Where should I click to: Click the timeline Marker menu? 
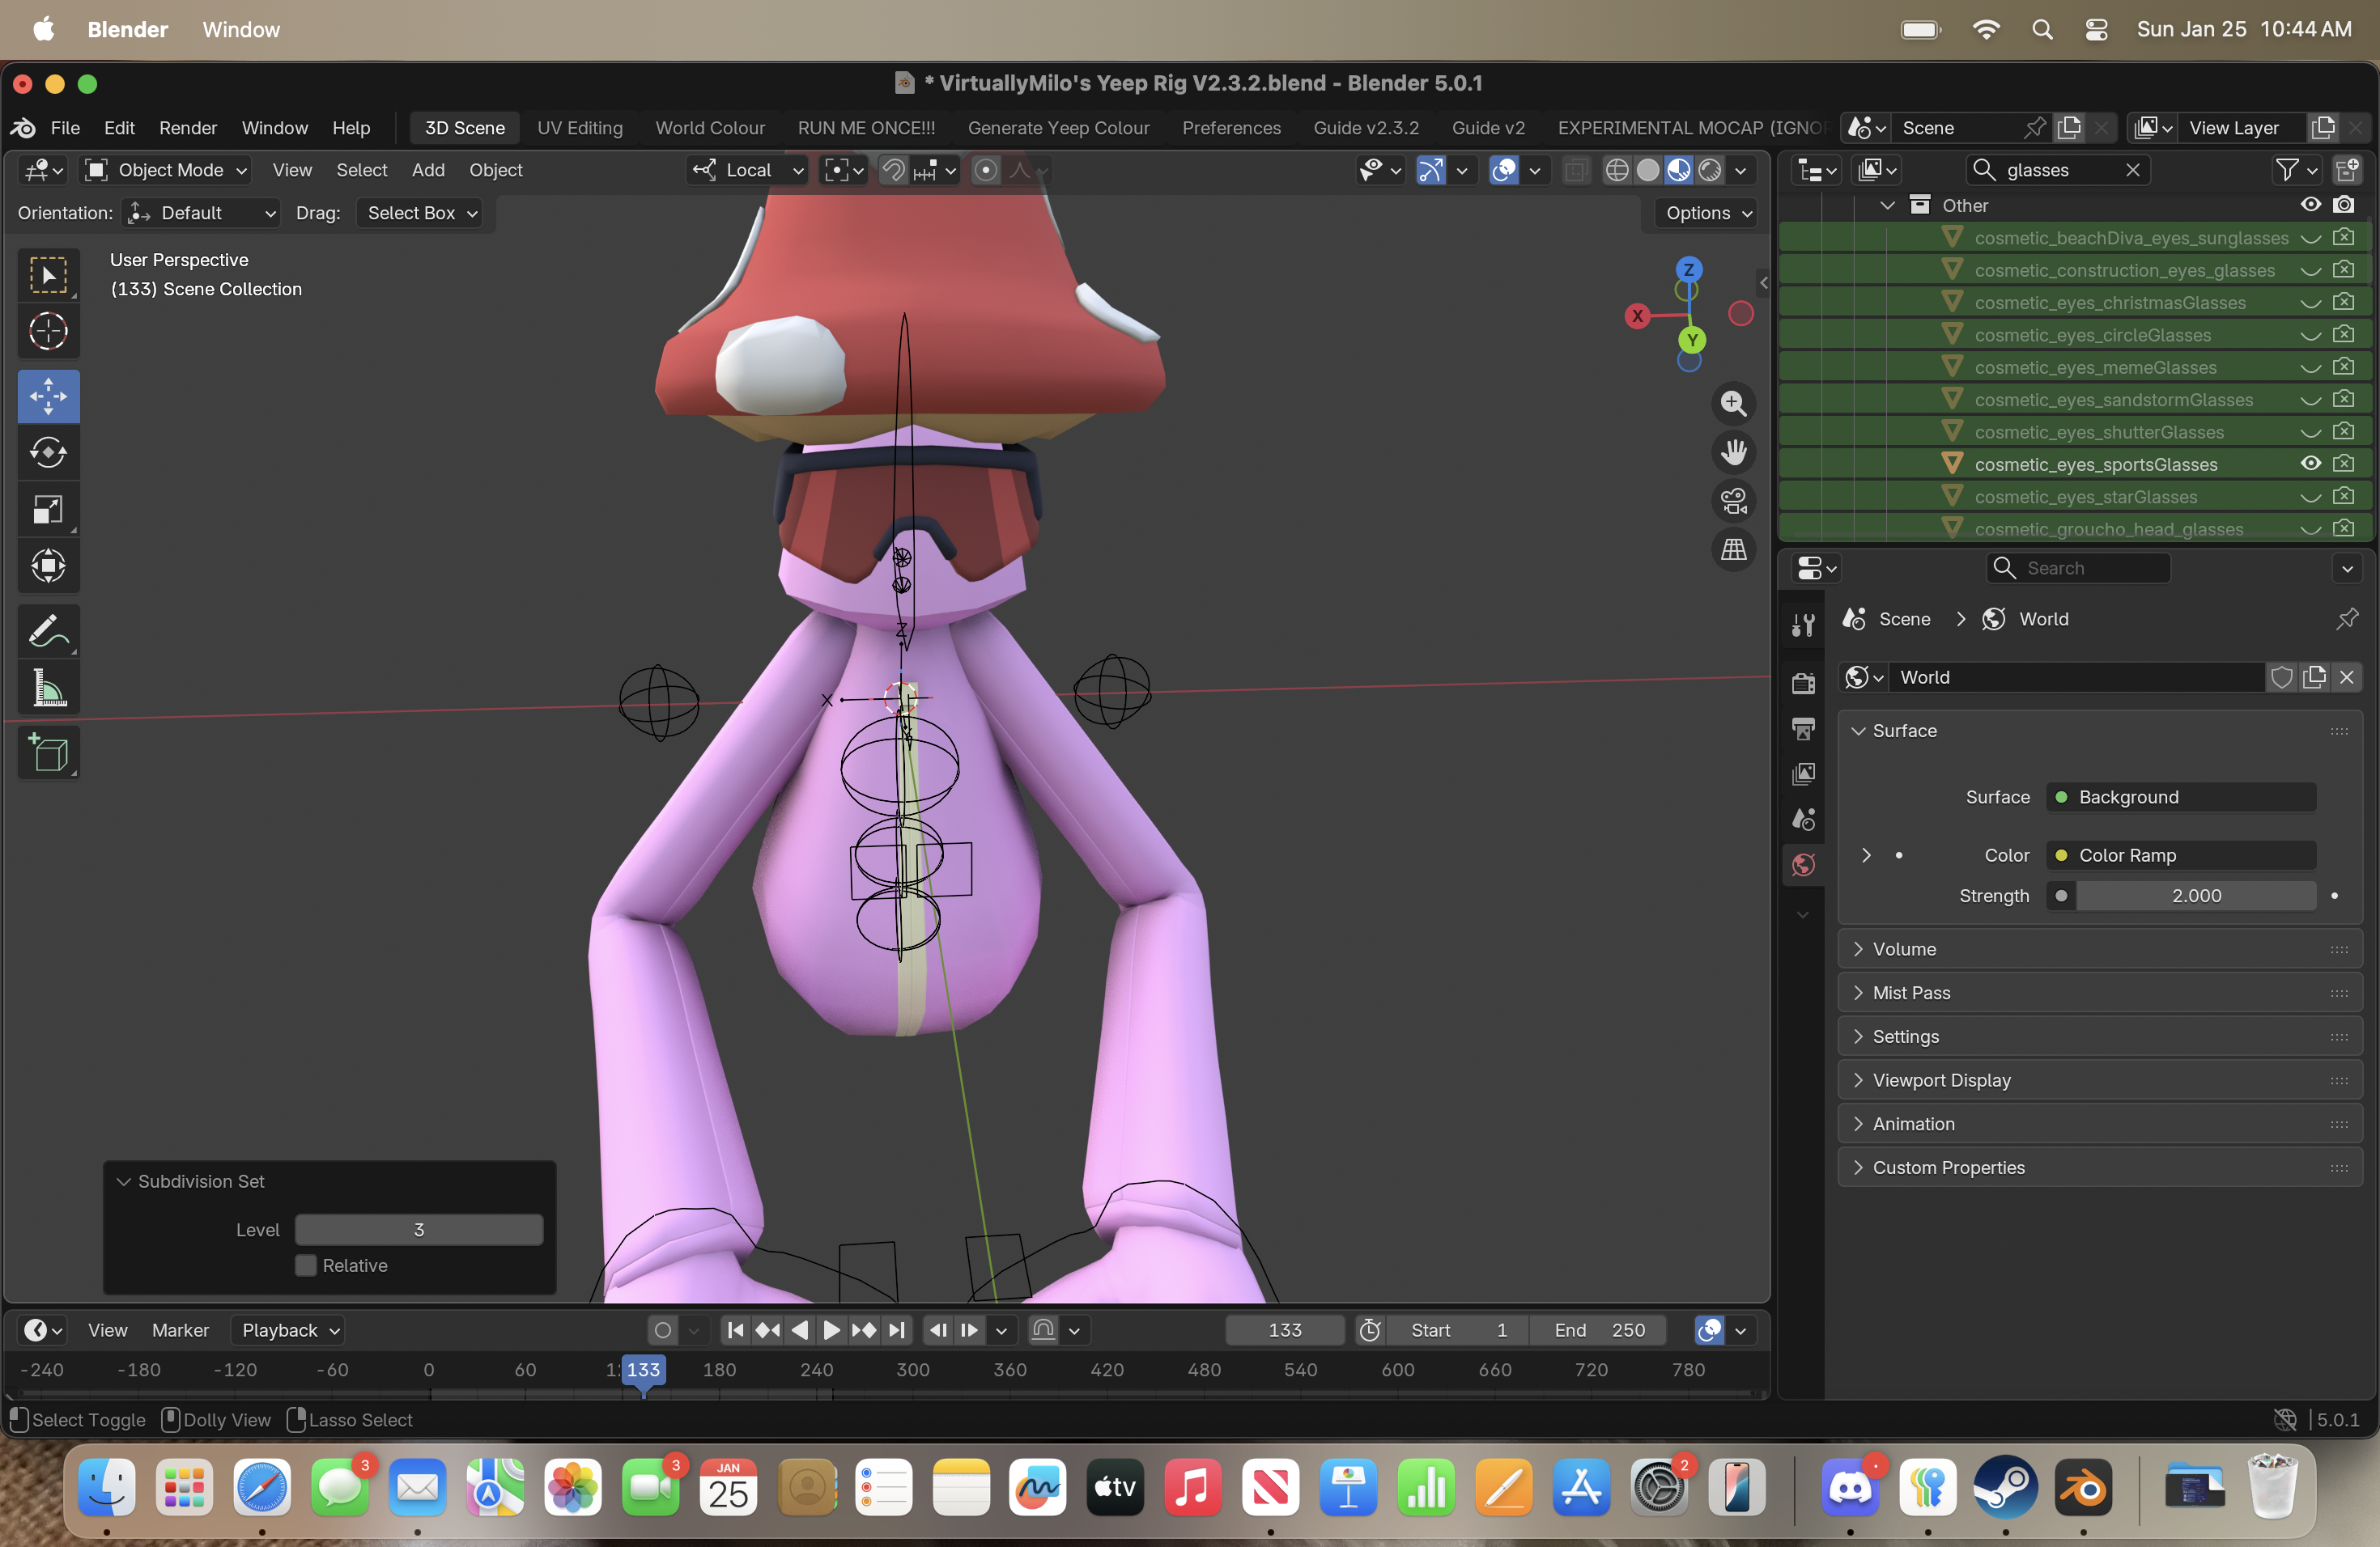pyautogui.click(x=180, y=1330)
